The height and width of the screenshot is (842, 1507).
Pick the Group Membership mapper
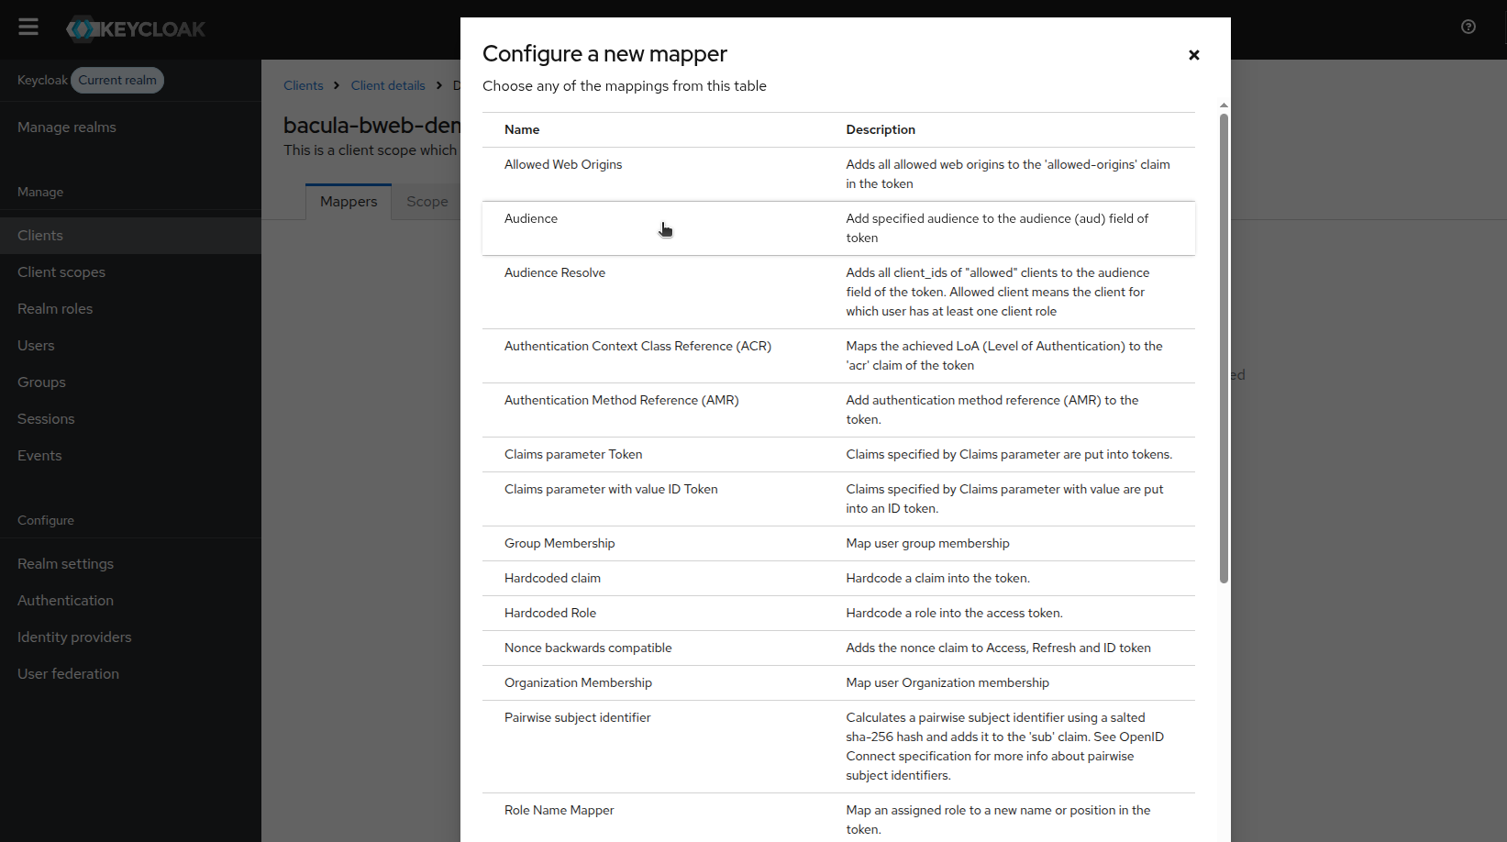coord(560,544)
